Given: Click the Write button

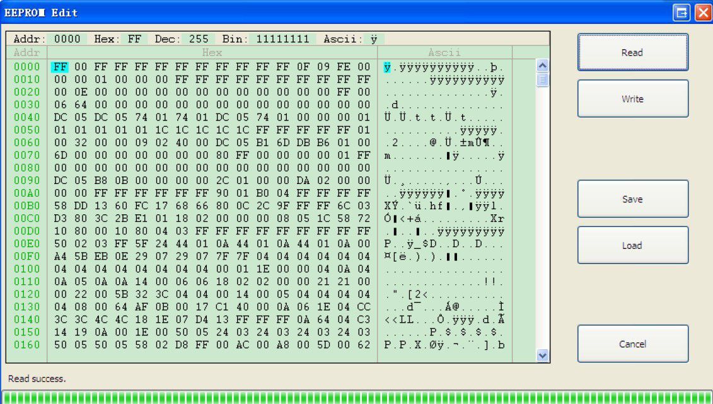Looking at the screenshot, I should point(632,98).
